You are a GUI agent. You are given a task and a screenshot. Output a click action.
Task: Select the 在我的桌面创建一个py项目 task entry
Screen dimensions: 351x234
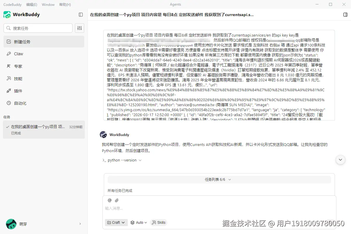[44, 130]
